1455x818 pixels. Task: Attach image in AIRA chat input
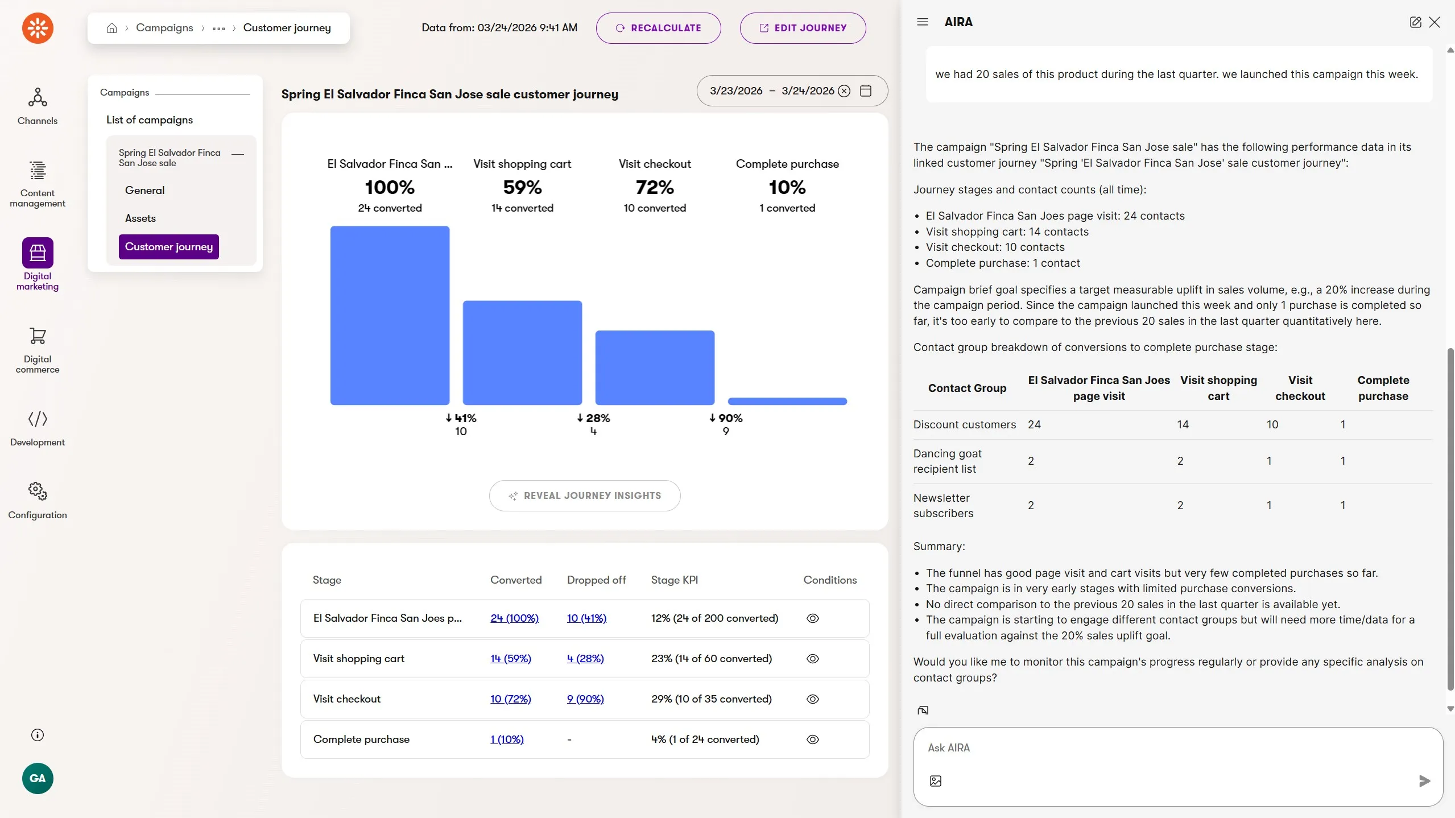pos(935,780)
